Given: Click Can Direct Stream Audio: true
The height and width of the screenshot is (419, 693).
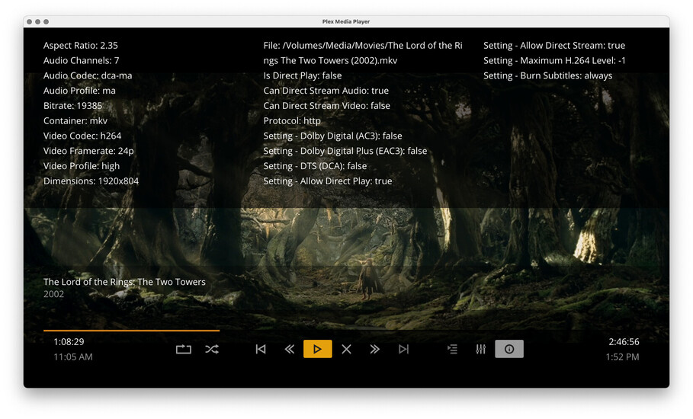Looking at the screenshot, I should (x=326, y=91).
